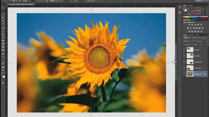Select the History Brush tool
209x117 pixels.
(3, 37)
